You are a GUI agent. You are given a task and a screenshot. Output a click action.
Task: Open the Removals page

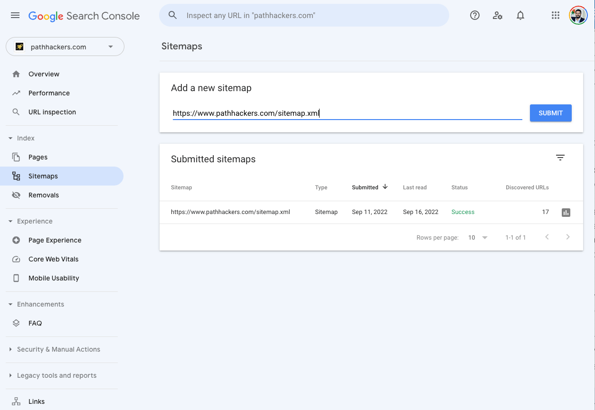44,195
